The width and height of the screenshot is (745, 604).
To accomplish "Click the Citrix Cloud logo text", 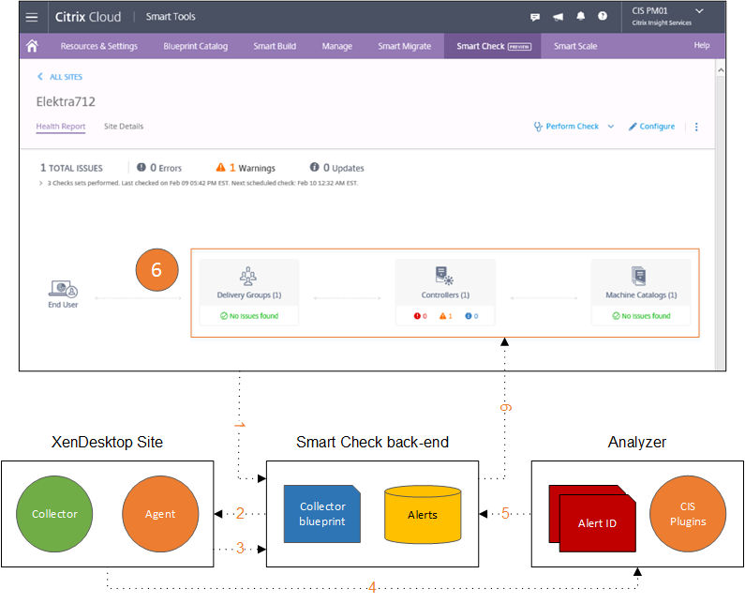I will [88, 17].
